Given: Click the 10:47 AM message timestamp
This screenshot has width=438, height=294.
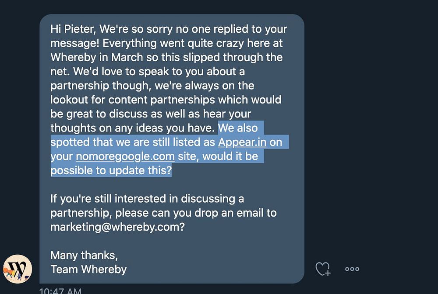Looking at the screenshot, I should pyautogui.click(x=60, y=291).
